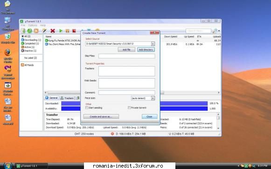This screenshot has height=169, width=271.
Task: Open the Help menu
Action: 43,25
